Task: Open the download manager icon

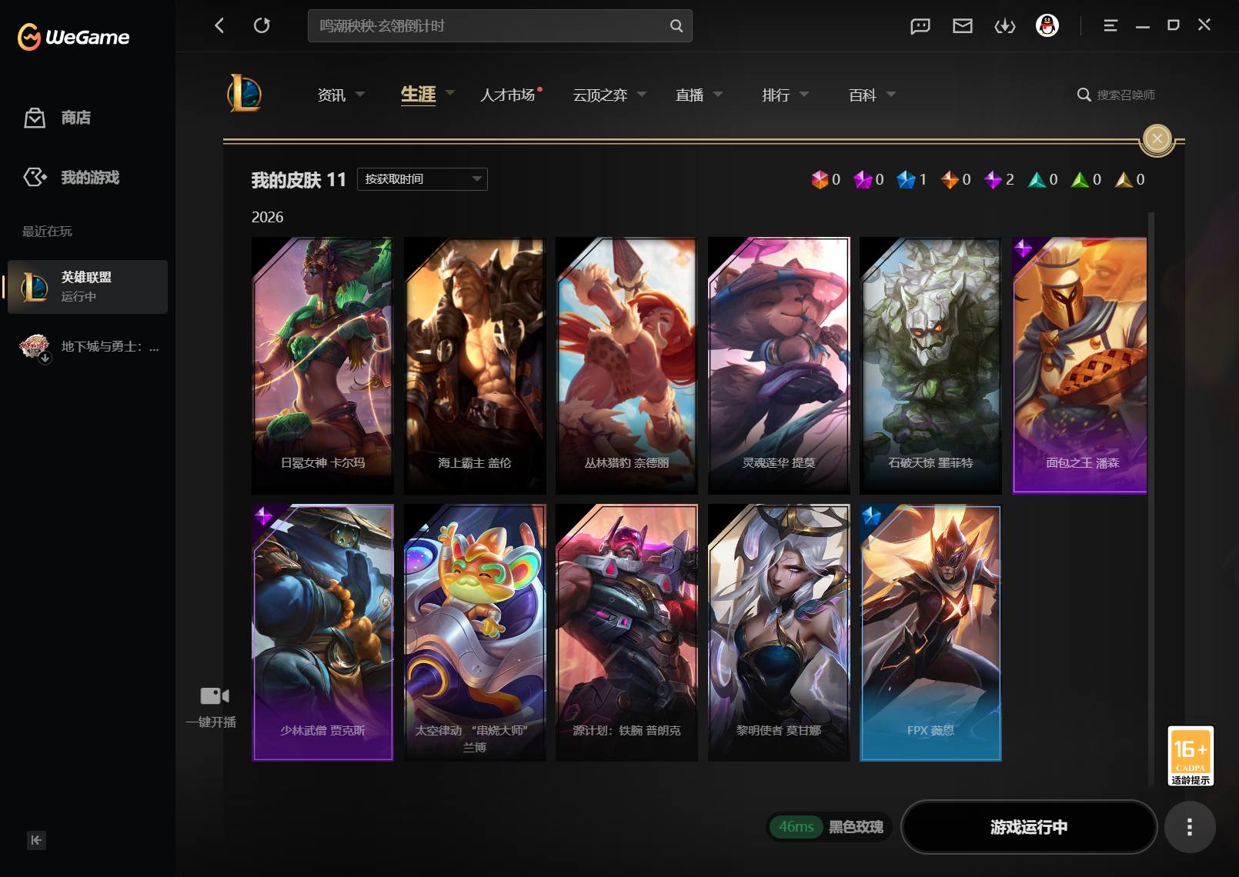Action: (x=1005, y=26)
